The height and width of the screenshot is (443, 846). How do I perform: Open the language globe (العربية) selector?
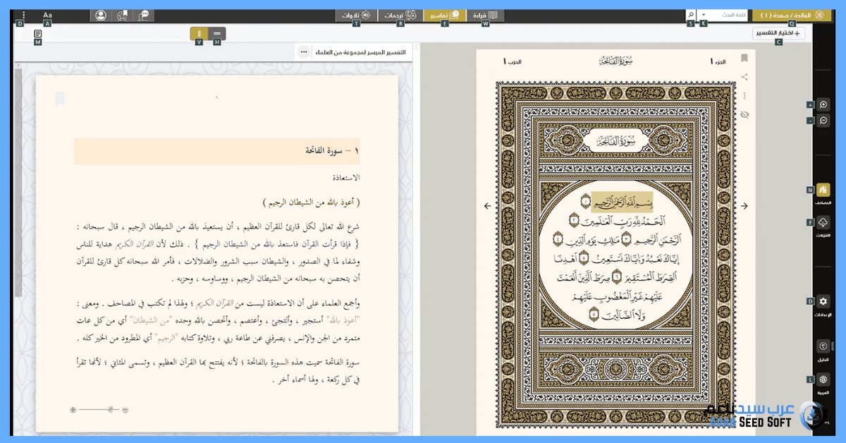[823, 383]
